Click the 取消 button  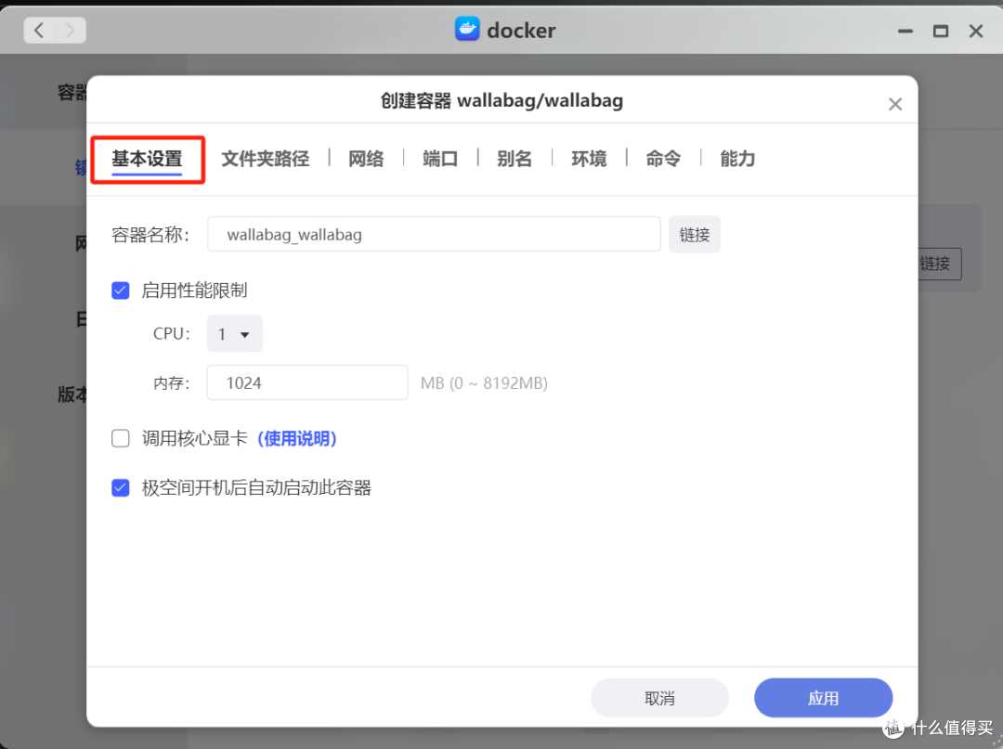(x=659, y=698)
